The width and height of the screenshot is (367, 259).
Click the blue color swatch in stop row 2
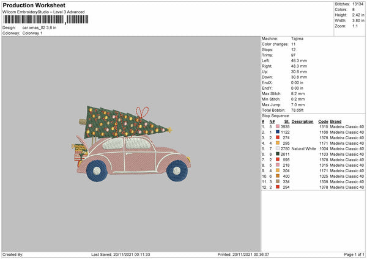pos(278,132)
